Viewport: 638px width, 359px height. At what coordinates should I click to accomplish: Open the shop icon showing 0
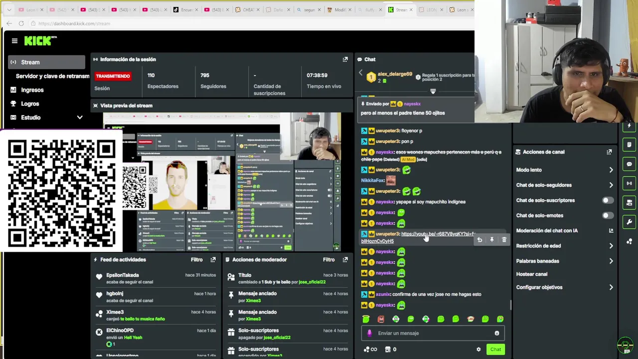pos(390,350)
